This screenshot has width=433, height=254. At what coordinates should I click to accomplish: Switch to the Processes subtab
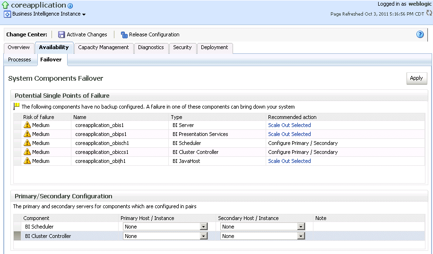click(x=19, y=60)
